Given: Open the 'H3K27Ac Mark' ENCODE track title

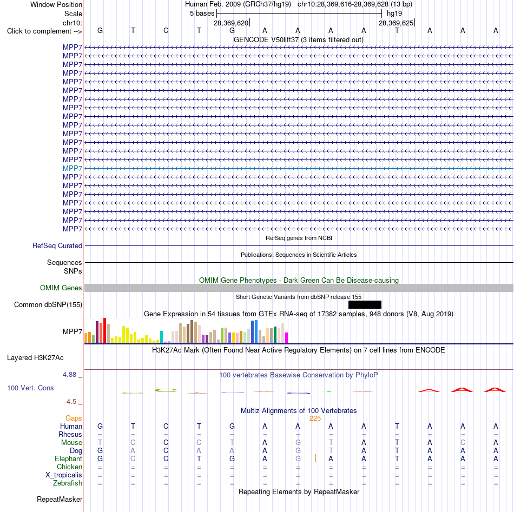Looking at the screenshot, I should point(298,350).
